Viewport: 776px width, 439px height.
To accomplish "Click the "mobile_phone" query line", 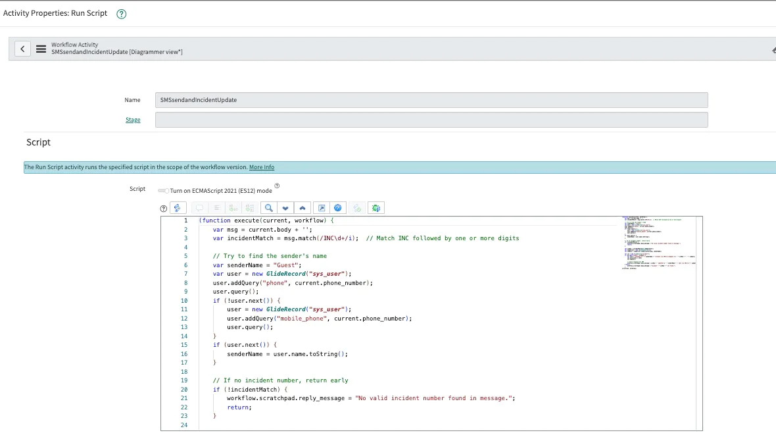I will click(x=319, y=319).
